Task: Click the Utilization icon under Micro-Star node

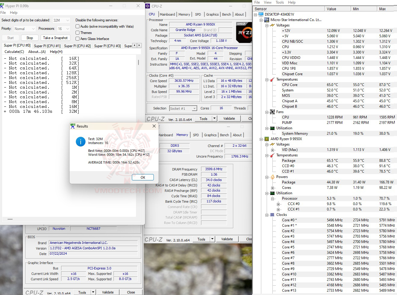Action: click(272, 128)
